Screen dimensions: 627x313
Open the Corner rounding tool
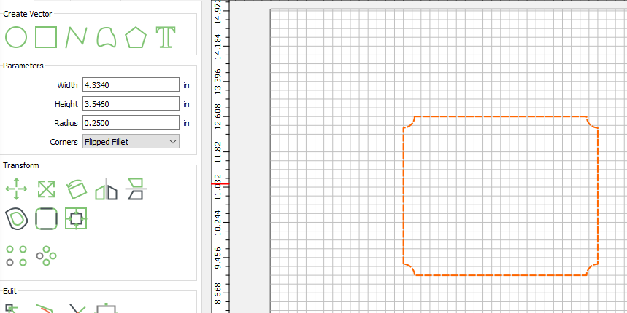click(x=47, y=218)
